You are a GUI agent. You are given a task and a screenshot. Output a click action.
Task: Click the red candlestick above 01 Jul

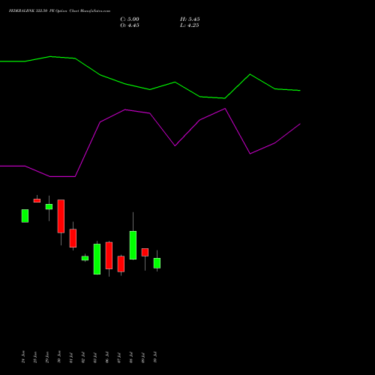click(x=73, y=238)
